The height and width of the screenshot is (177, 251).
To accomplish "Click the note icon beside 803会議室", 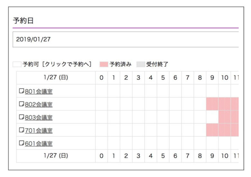I will pos(22,117).
